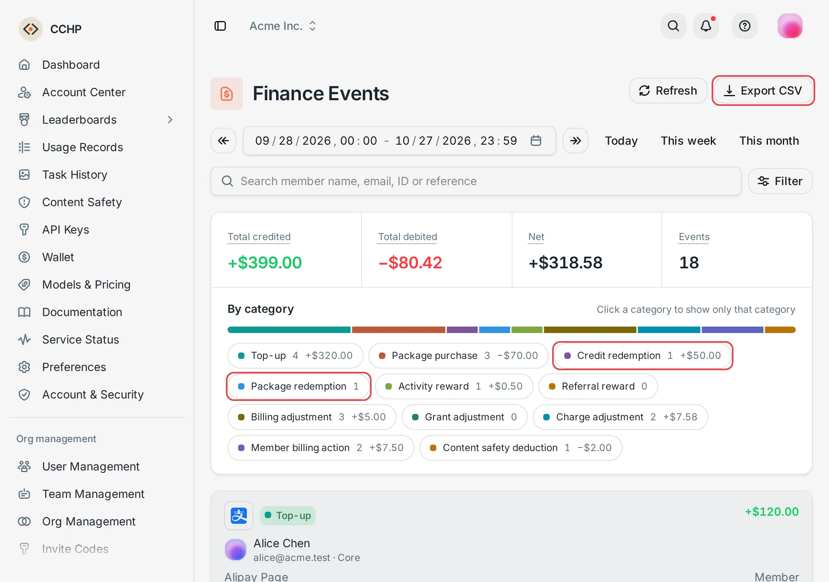Screen dimensions: 829x582
Task: Open the Filter options
Action: point(780,181)
